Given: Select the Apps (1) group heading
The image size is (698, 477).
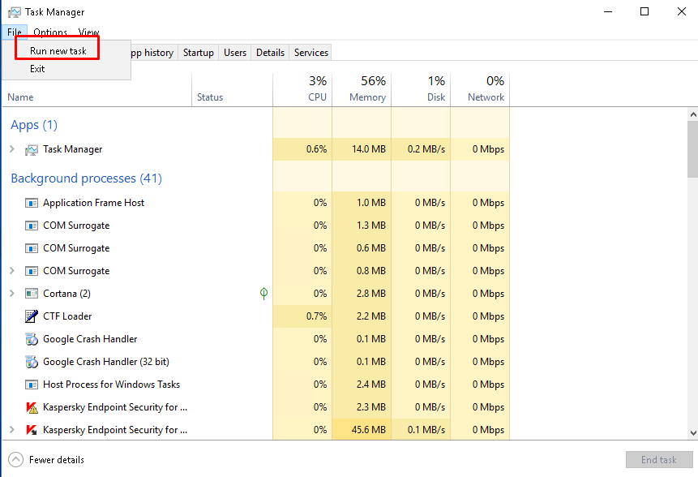Looking at the screenshot, I should click(34, 125).
